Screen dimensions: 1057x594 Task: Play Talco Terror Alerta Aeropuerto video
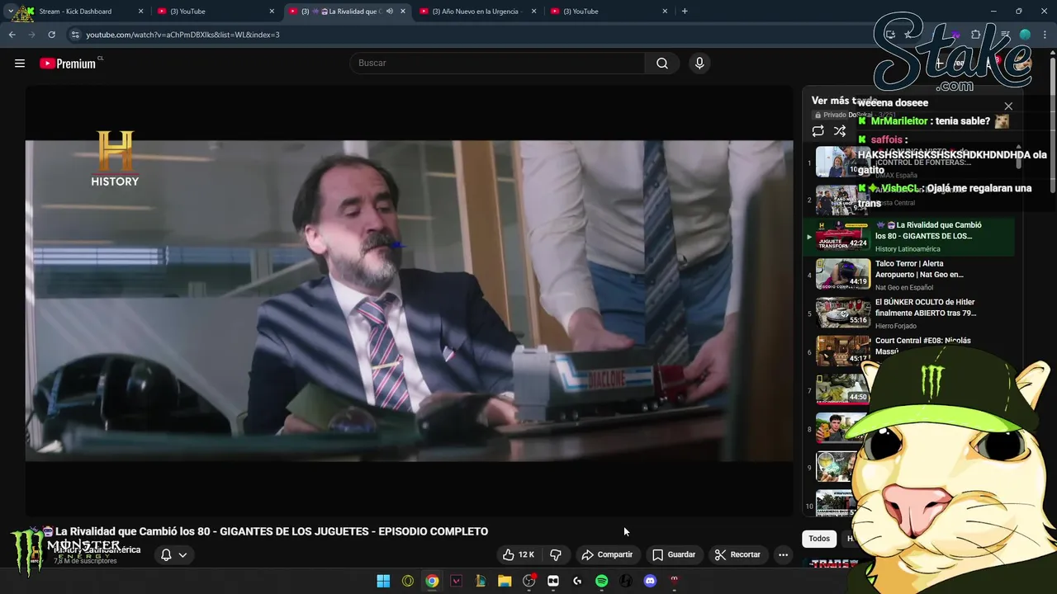click(909, 275)
